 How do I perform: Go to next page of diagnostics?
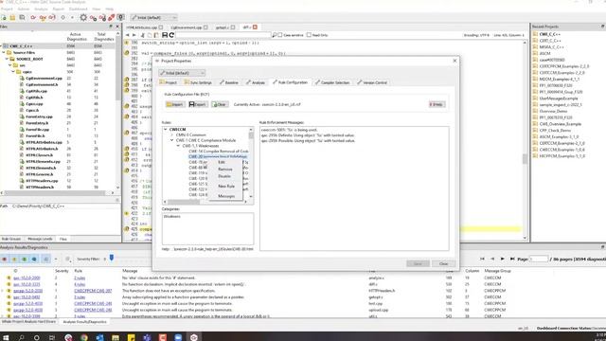[503, 259]
